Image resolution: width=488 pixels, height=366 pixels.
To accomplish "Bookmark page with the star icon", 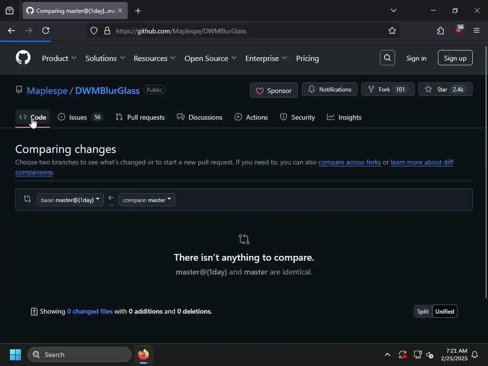I will click(392, 30).
